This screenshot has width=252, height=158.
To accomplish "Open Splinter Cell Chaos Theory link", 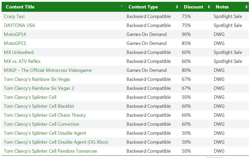I will (x=45, y=115).
